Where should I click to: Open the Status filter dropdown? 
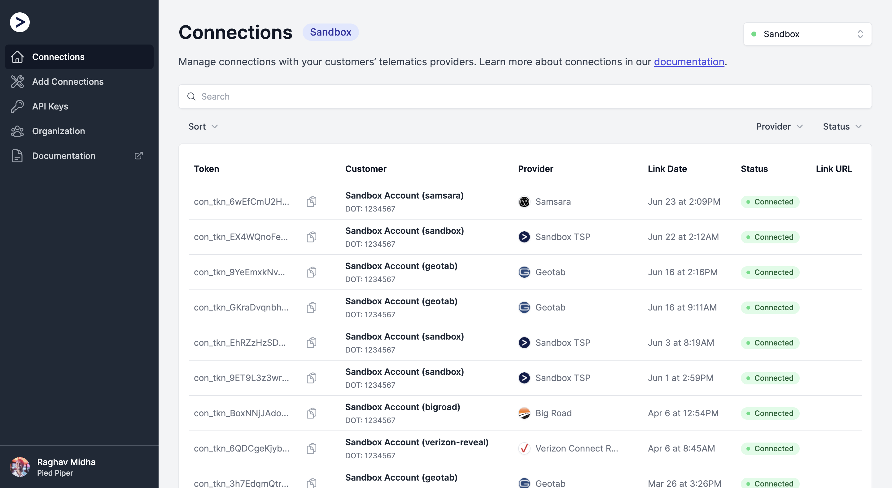tap(842, 126)
